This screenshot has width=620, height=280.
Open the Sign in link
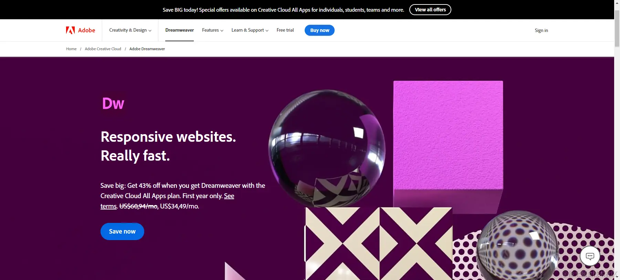pyautogui.click(x=541, y=30)
